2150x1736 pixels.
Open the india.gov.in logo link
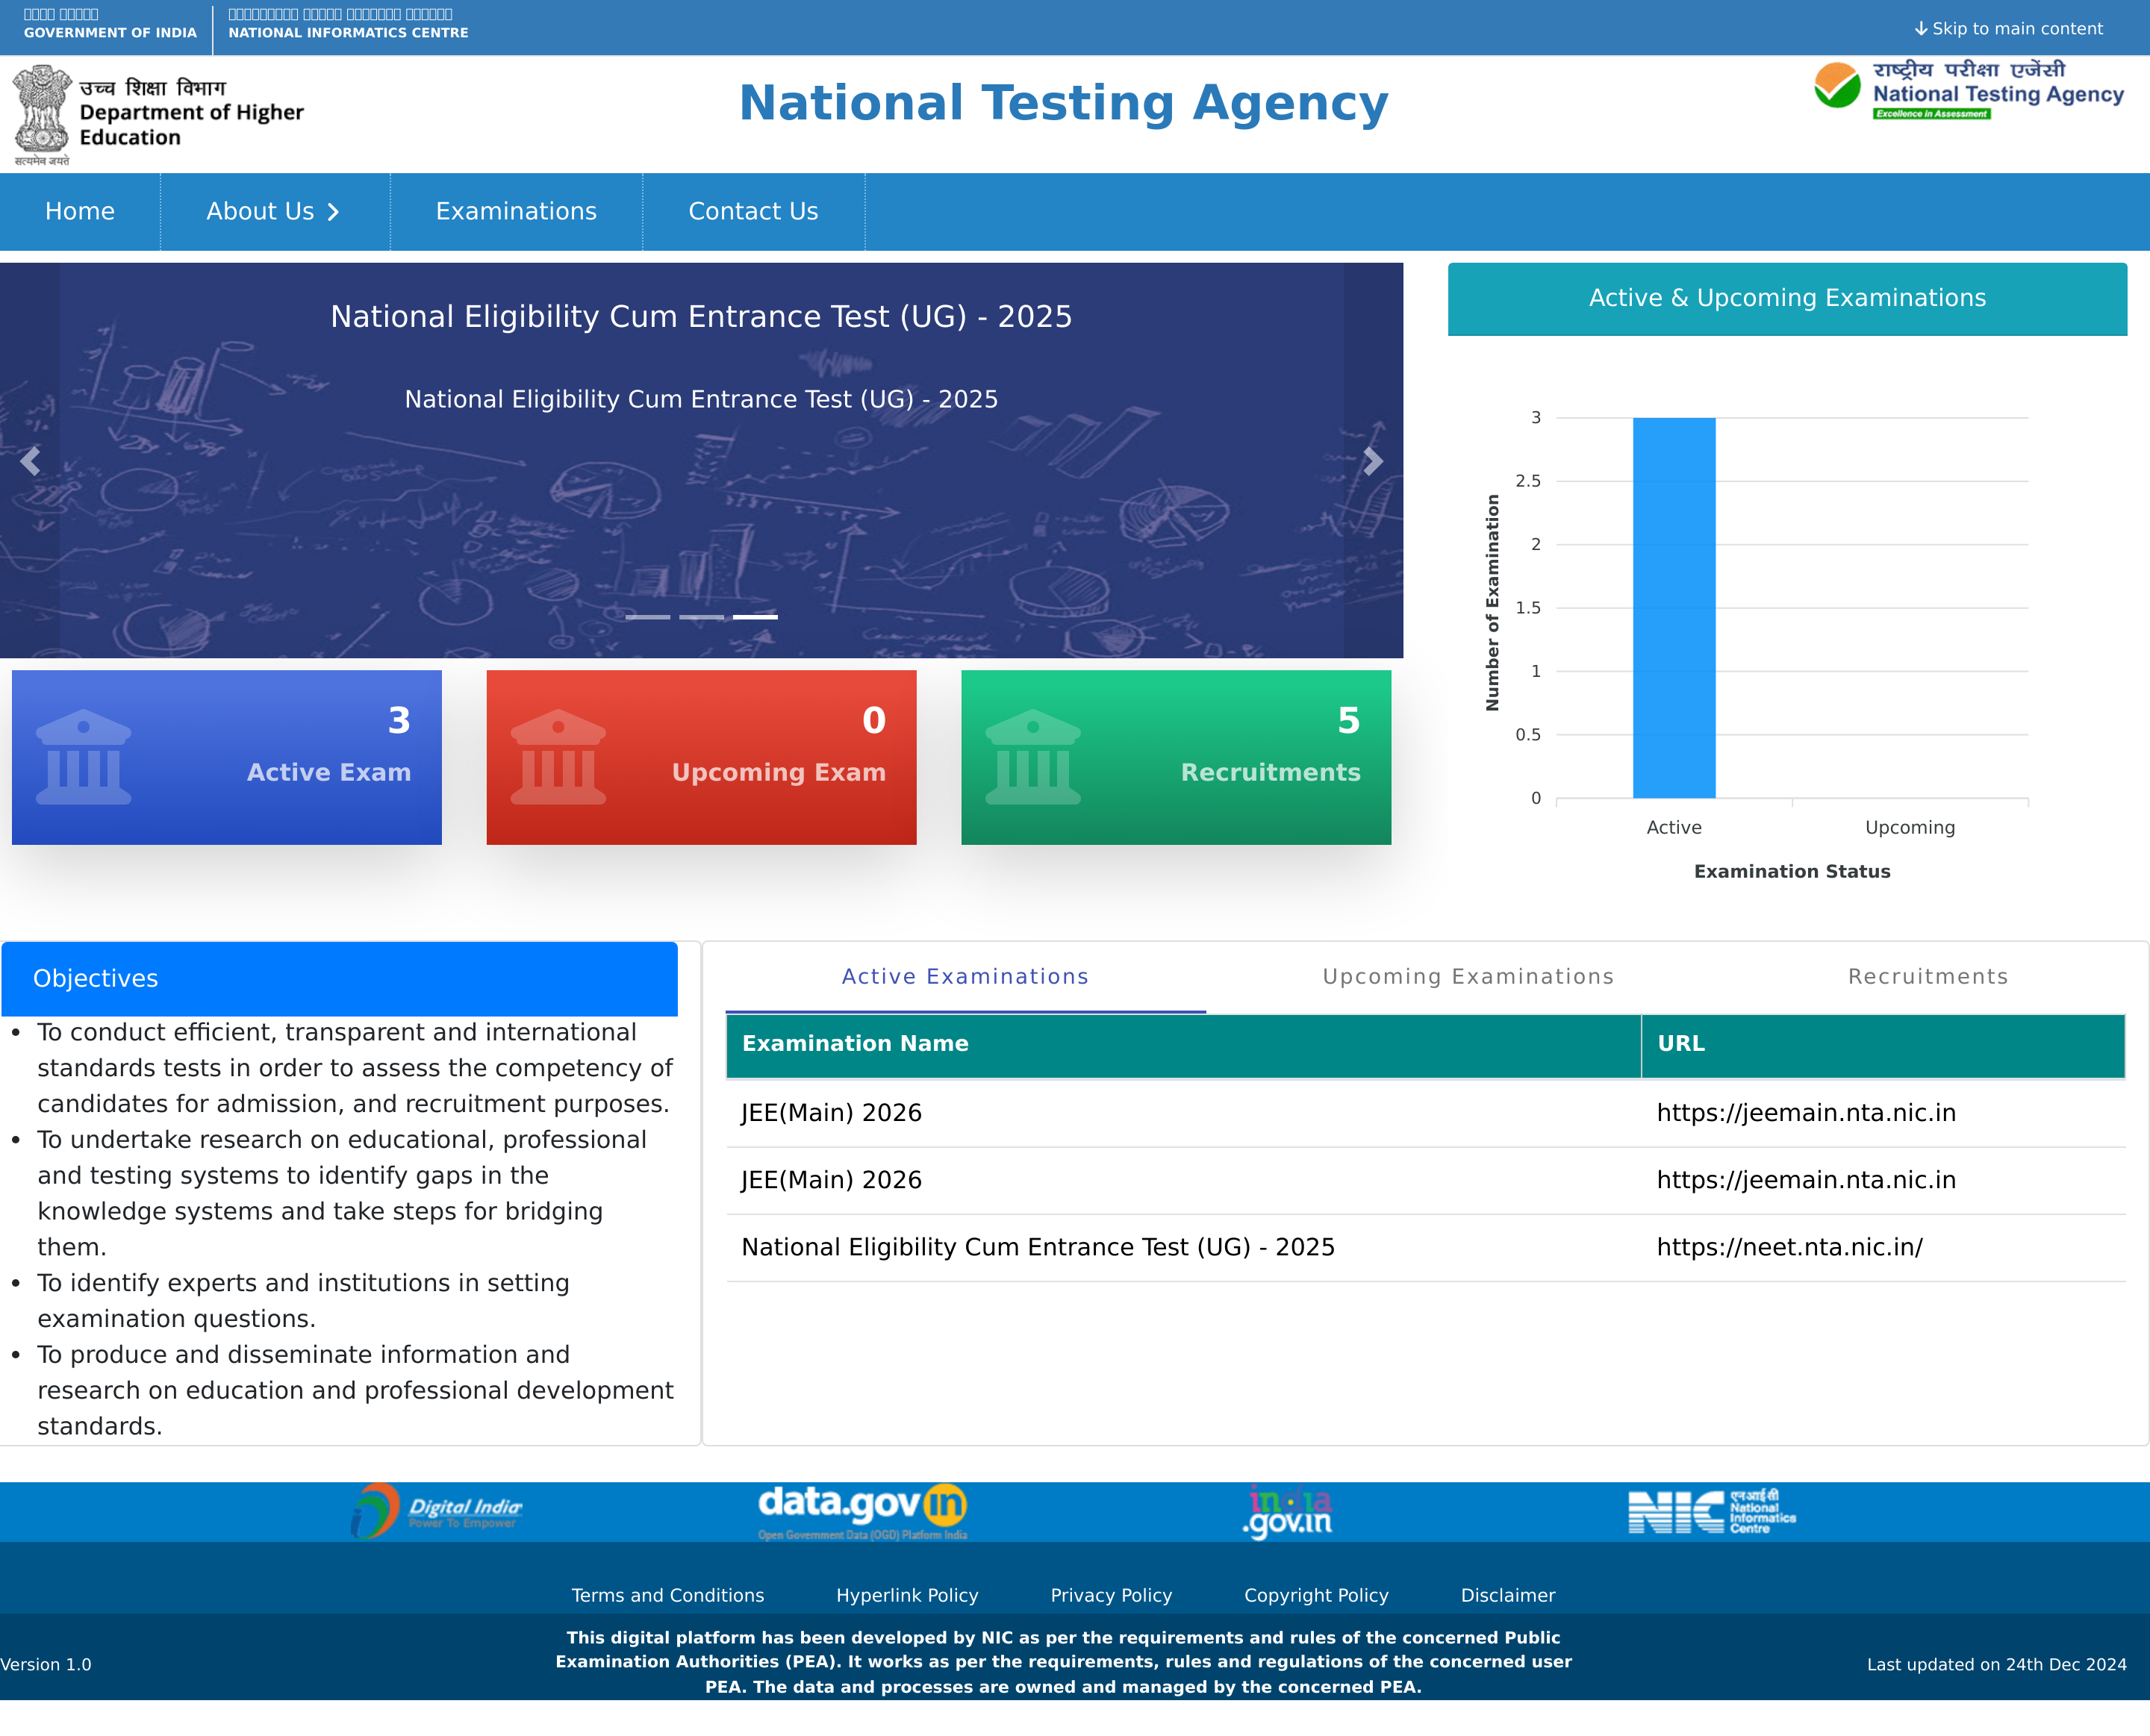pos(1288,1512)
